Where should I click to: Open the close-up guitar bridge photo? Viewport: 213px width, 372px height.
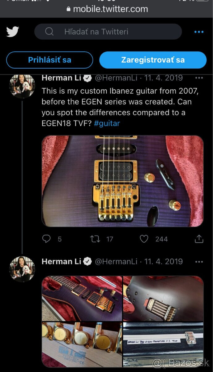pyautogui.click(x=123, y=182)
